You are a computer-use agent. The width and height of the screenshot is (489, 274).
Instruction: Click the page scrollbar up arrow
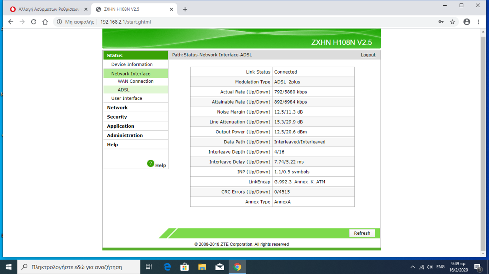click(x=483, y=32)
